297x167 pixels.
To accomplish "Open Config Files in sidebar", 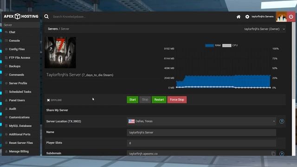I will coord(17,49).
